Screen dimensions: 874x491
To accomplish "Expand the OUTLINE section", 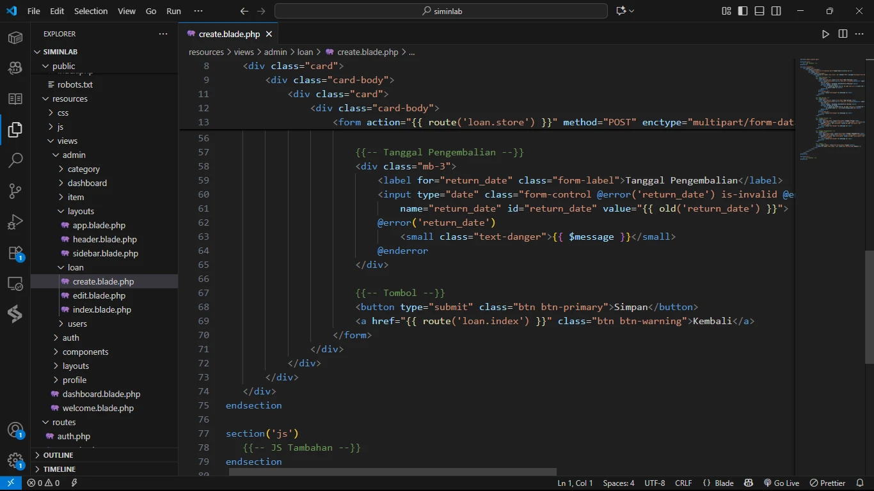I will coord(58,455).
